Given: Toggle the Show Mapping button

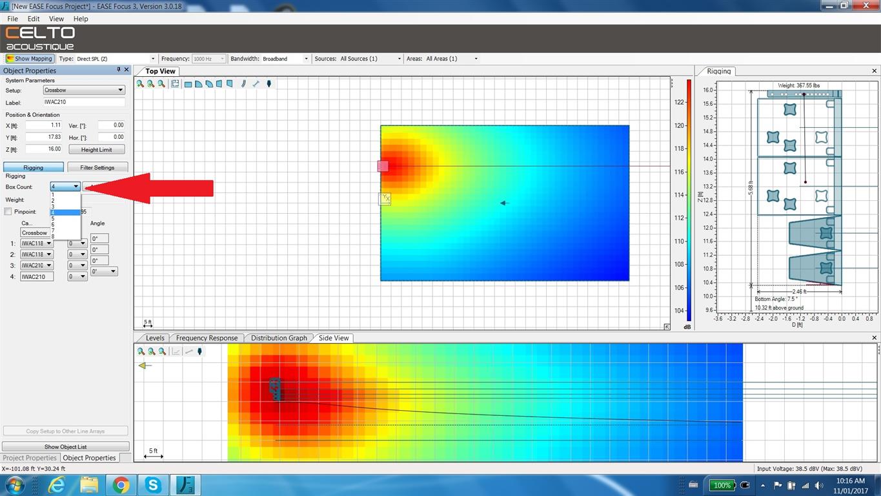Looking at the screenshot, I should [x=30, y=59].
